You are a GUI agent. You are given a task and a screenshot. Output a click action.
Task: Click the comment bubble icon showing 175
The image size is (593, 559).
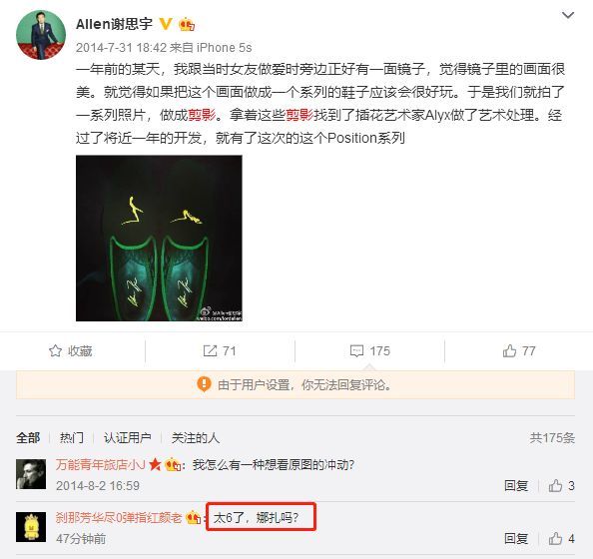356,350
